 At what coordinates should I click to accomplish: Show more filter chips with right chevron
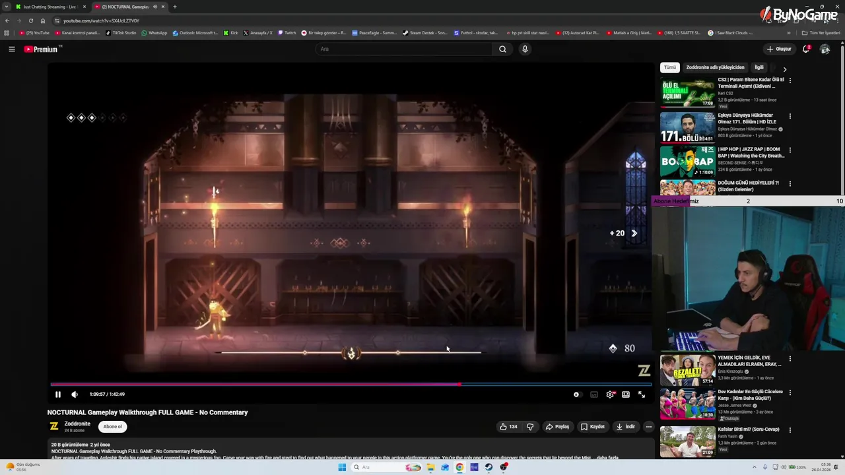tap(784, 69)
